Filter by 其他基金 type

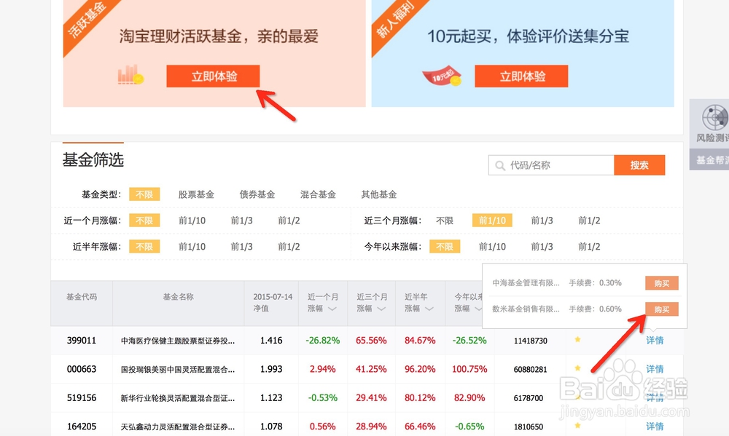[x=379, y=194]
